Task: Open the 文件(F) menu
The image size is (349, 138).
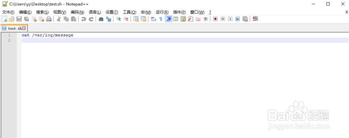Action: click(x=8, y=12)
